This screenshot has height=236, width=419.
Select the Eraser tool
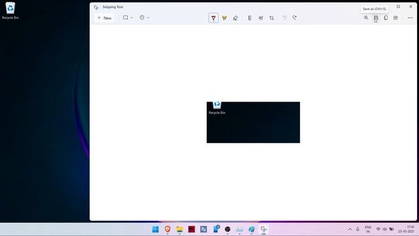click(235, 18)
